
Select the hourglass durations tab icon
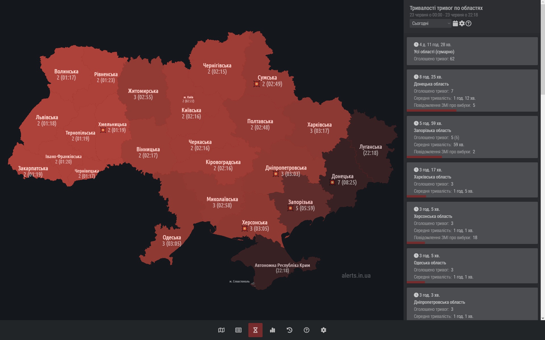pyautogui.click(x=255, y=330)
